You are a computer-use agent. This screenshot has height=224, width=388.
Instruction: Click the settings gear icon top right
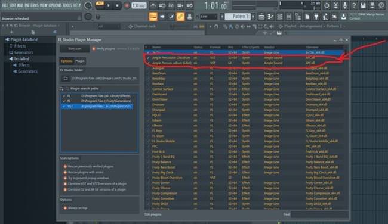[x=381, y=5]
